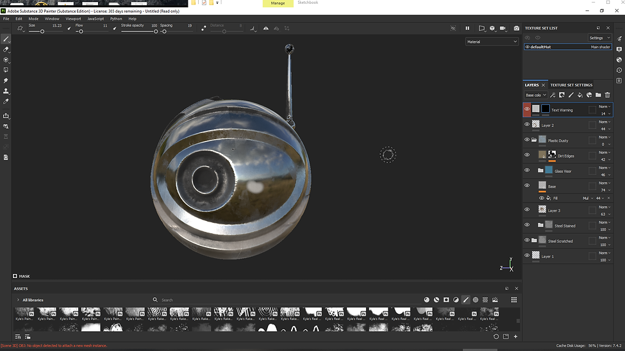625x351 pixels.
Task: Switch assets to grid view
Action: coord(514,300)
